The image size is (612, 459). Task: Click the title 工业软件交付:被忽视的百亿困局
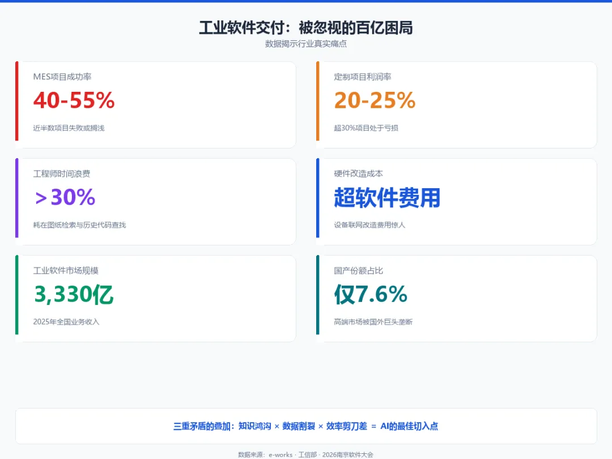[306, 28]
